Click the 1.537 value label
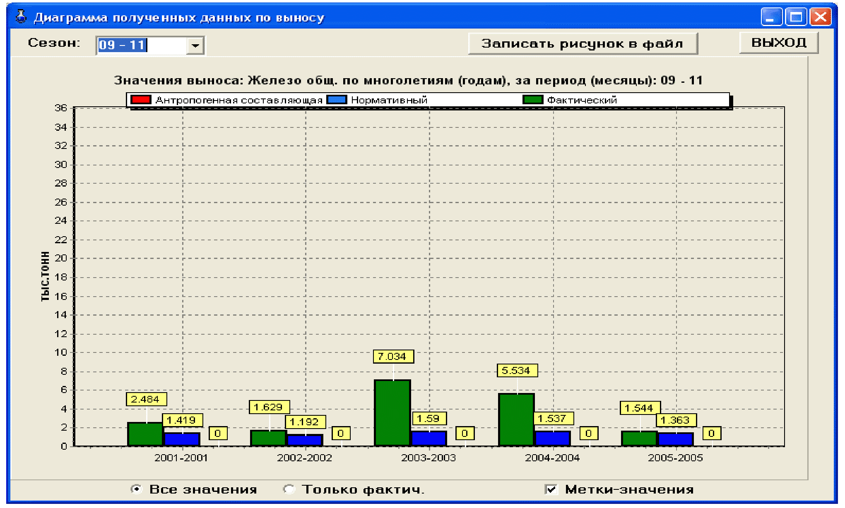This screenshot has height=508, width=845. [x=553, y=419]
